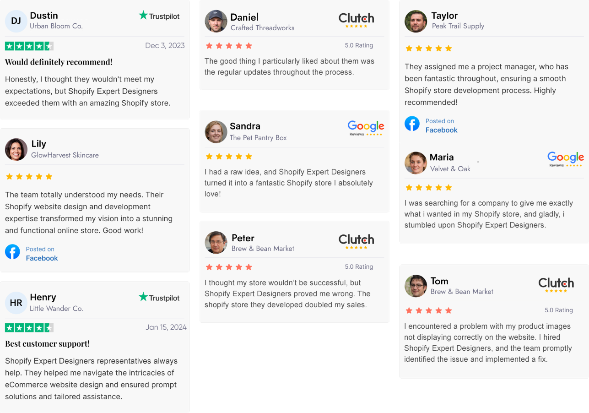Open the Facebook link on Taylor's review
This screenshot has height=413, width=589.
[x=441, y=130]
